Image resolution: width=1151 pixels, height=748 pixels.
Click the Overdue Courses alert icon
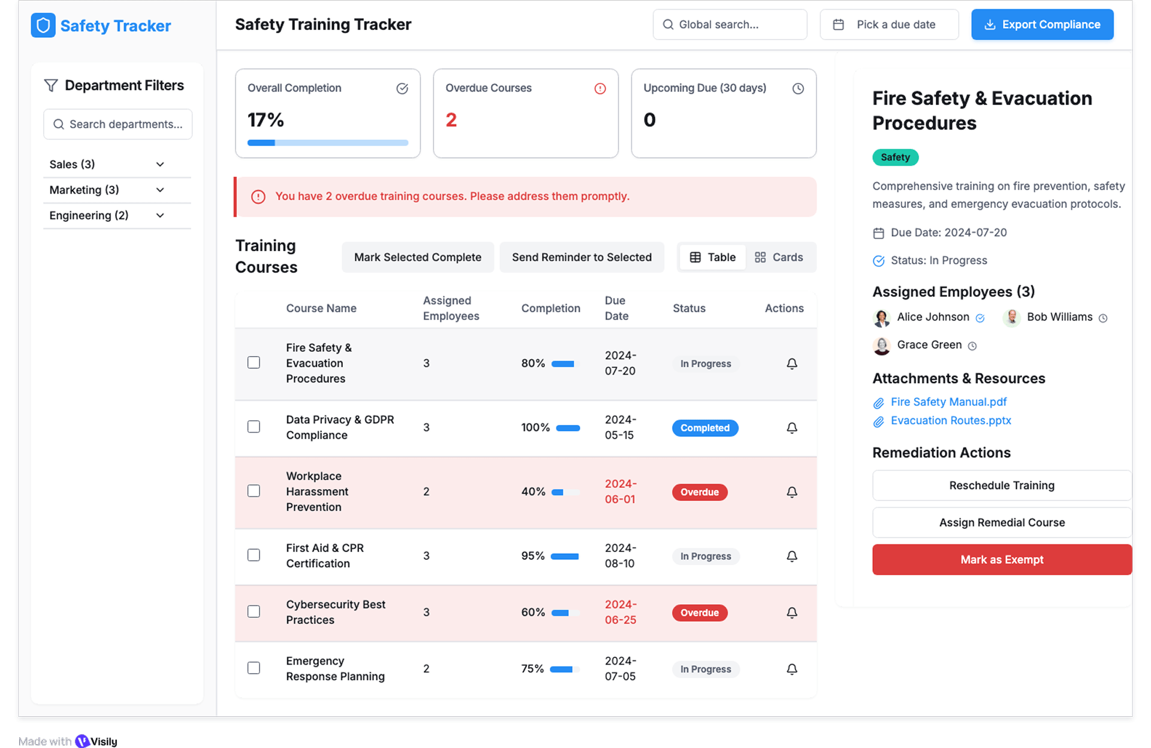coord(599,89)
